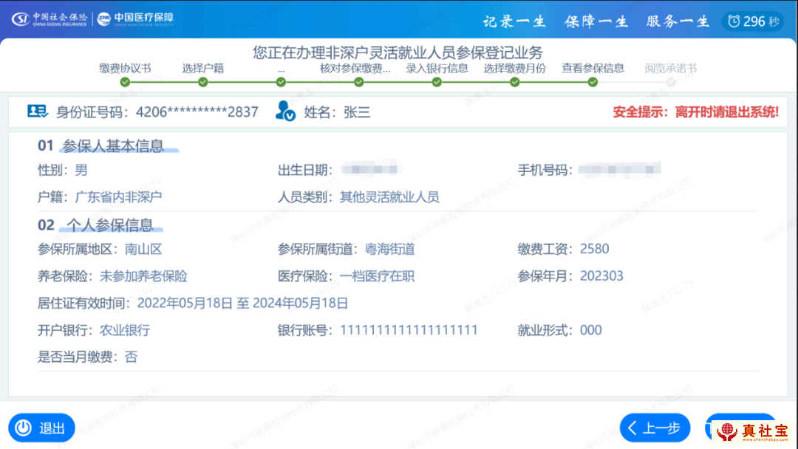The width and height of the screenshot is (798, 449).
Task: Click the green checkmark under 选择户籍
Action: (x=203, y=82)
